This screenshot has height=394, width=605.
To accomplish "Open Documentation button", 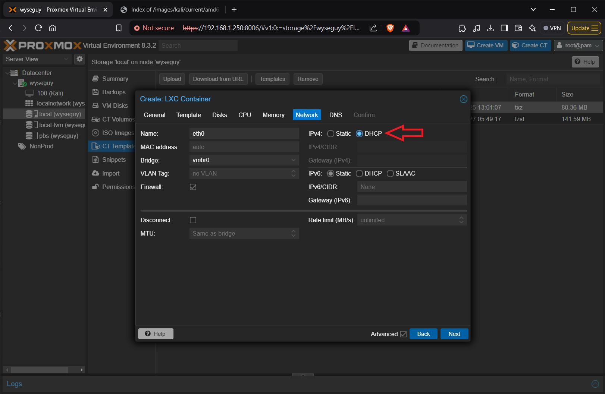I will click(x=436, y=45).
